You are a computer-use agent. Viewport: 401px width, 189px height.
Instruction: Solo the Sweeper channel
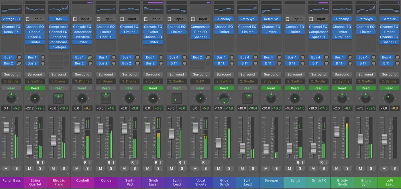(x=276, y=168)
